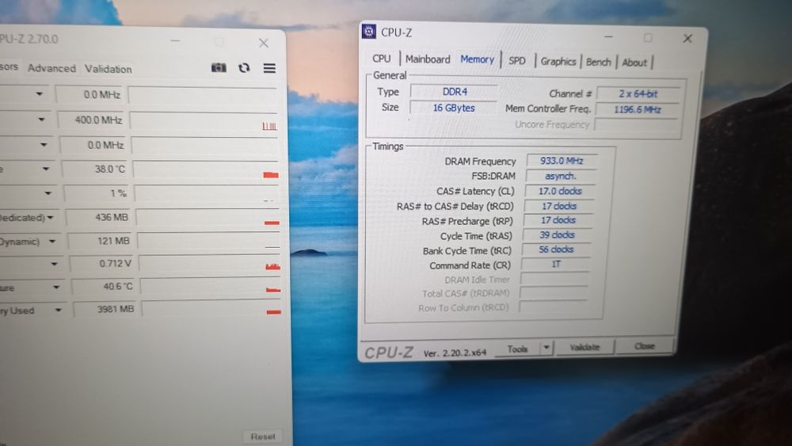Image resolution: width=792 pixels, height=446 pixels.
Task: Open dropdown beside the 1 % sensor
Action: coord(48,193)
